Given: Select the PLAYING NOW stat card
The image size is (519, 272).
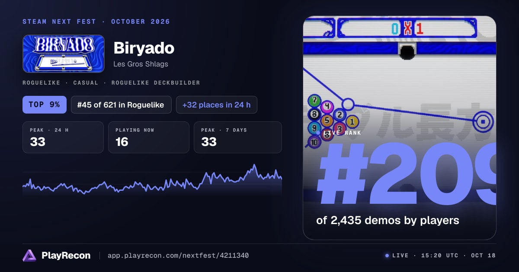Looking at the screenshot, I should coord(149,137).
